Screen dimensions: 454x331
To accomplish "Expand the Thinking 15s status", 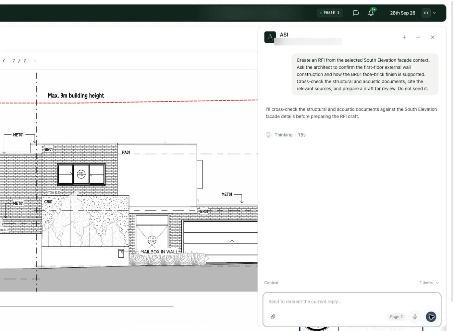I will (x=286, y=135).
